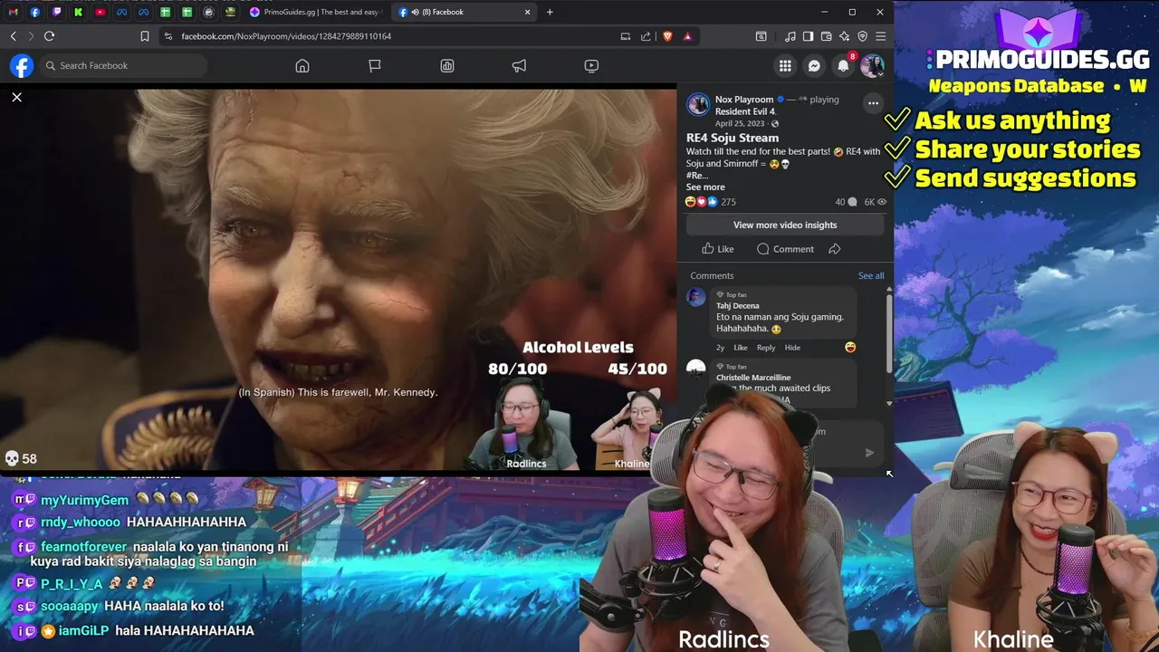Click Tahj Decena's profile picture
The height and width of the screenshot is (652, 1159).
pos(696,298)
